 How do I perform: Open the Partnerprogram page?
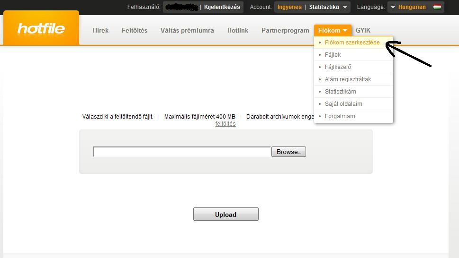pos(285,30)
